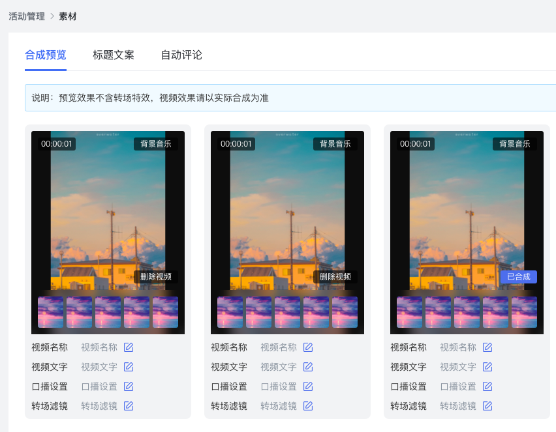556x432 pixels.
Task: Select the first filmstrip thumbnail under the first video
Action: pos(50,313)
